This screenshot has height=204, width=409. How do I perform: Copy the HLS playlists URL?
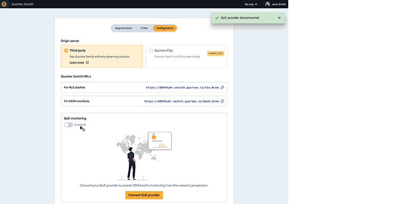pyautogui.click(x=222, y=87)
